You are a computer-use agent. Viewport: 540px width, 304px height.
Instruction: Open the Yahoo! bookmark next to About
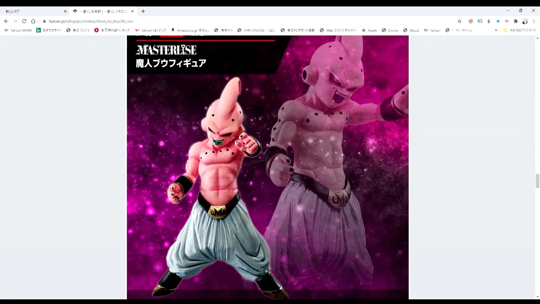432,30
